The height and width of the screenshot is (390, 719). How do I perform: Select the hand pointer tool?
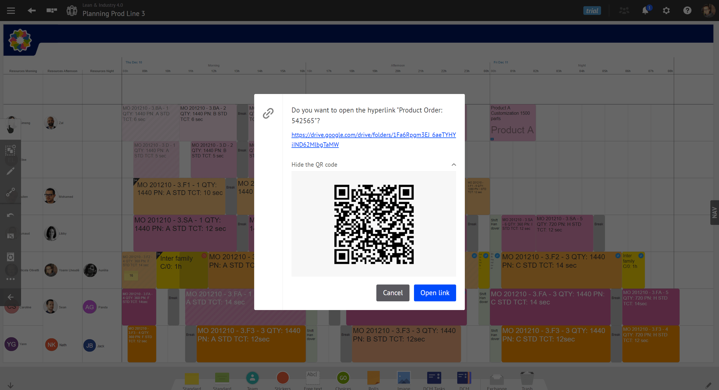click(10, 129)
